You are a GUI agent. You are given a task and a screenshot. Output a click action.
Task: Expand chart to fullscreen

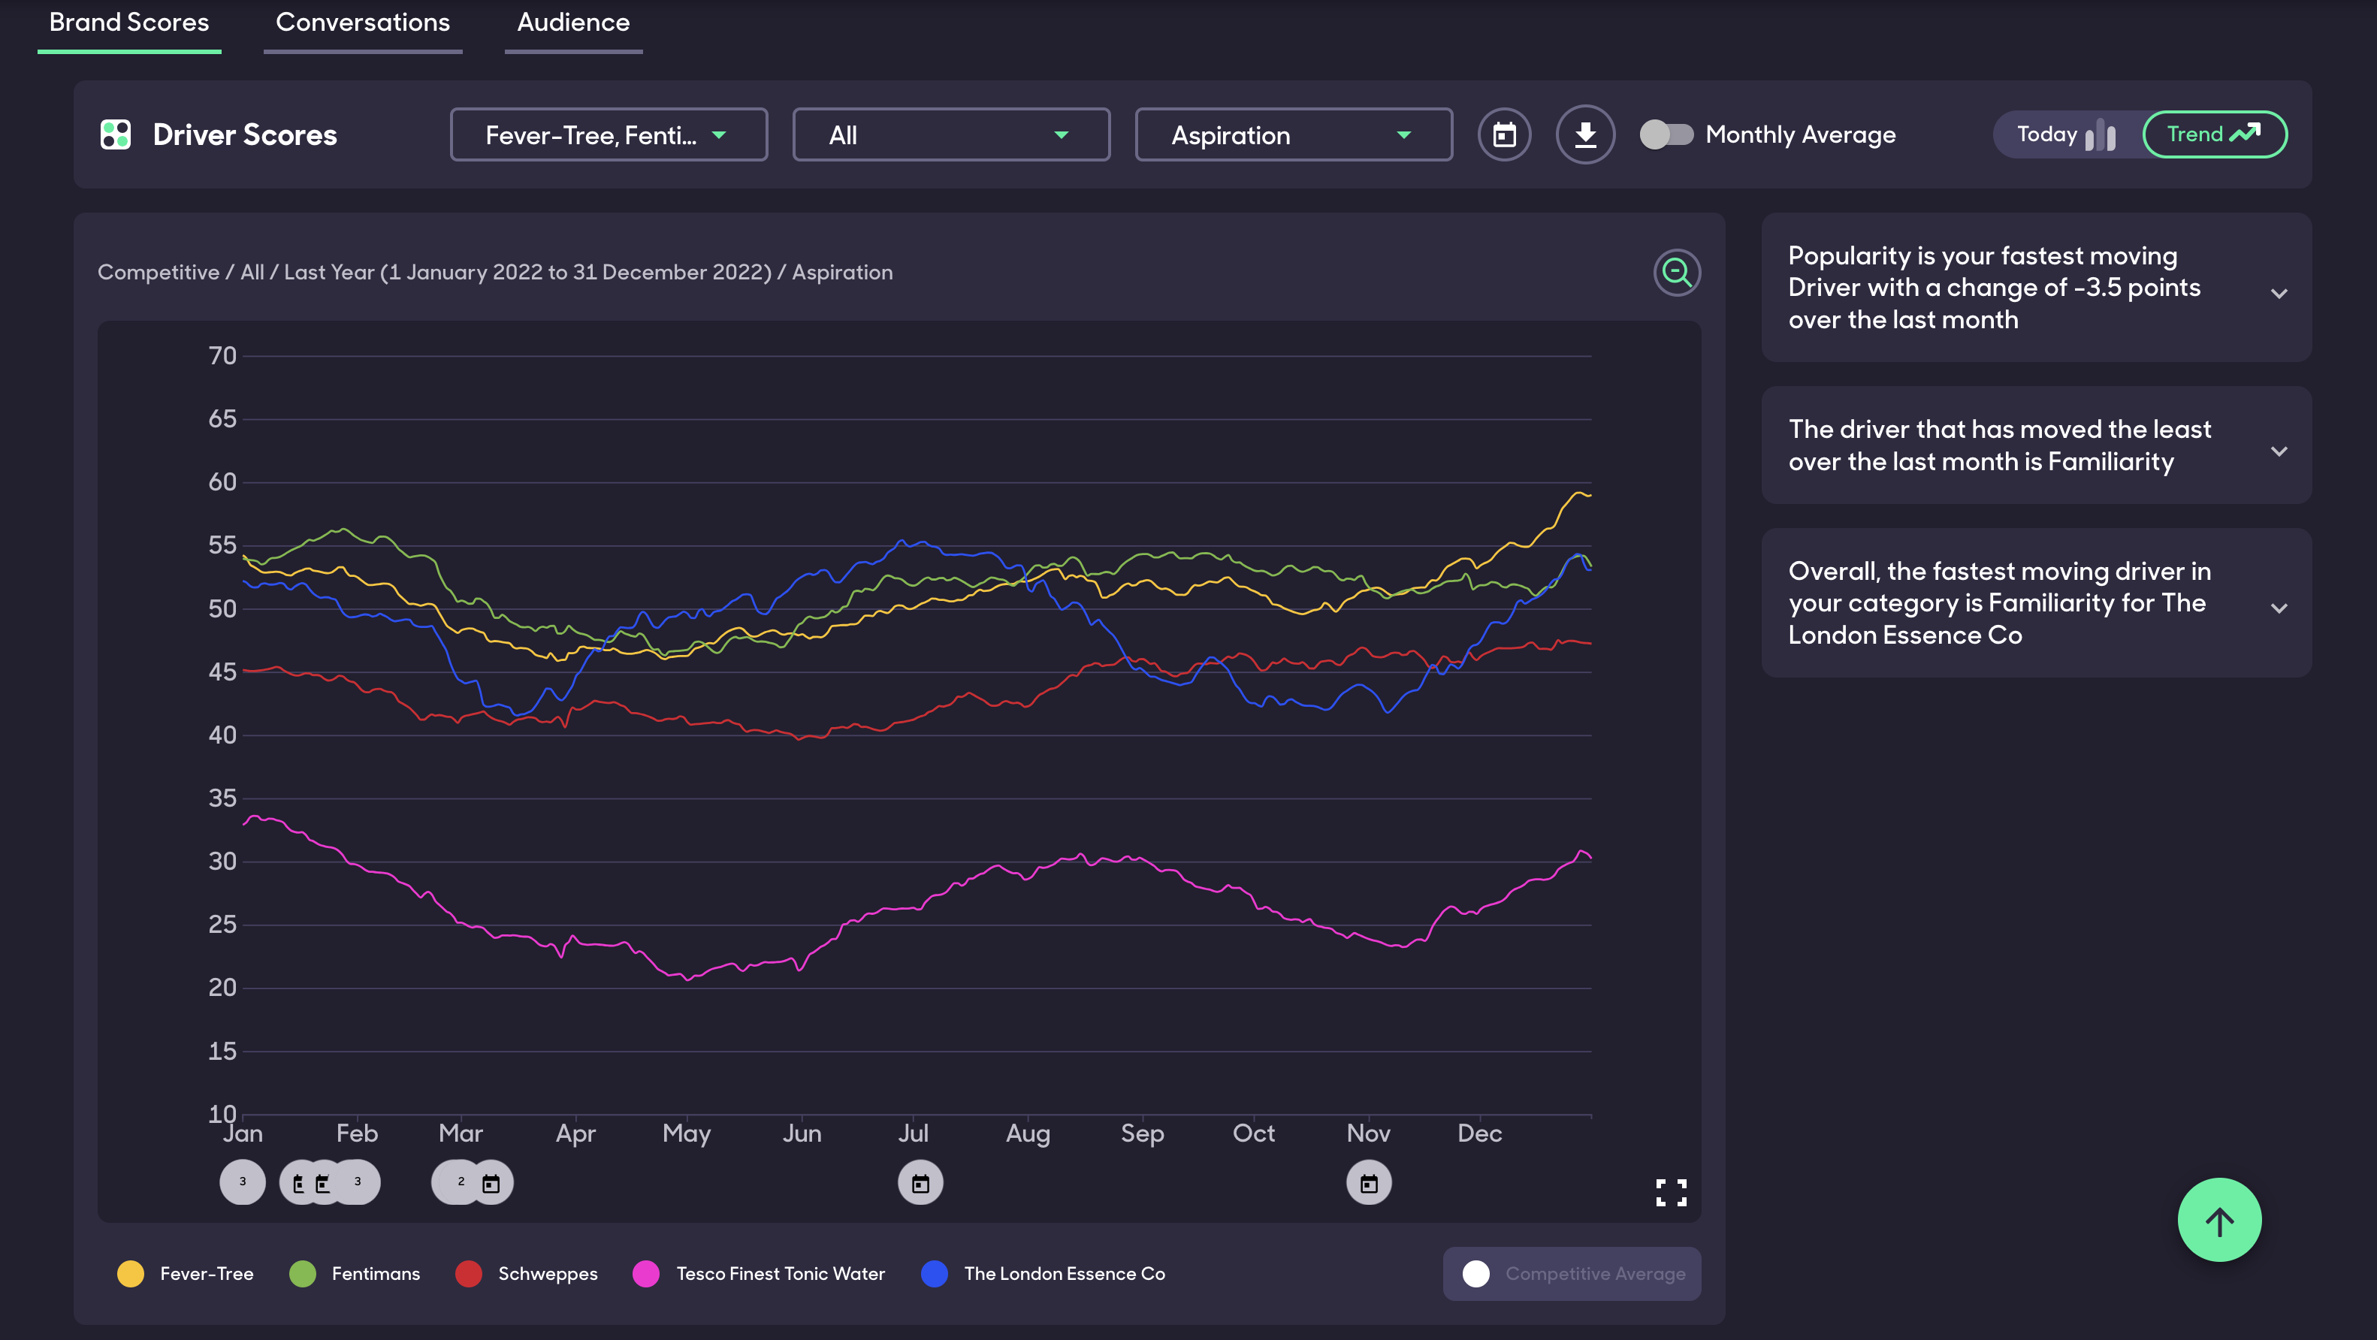[x=1670, y=1192]
